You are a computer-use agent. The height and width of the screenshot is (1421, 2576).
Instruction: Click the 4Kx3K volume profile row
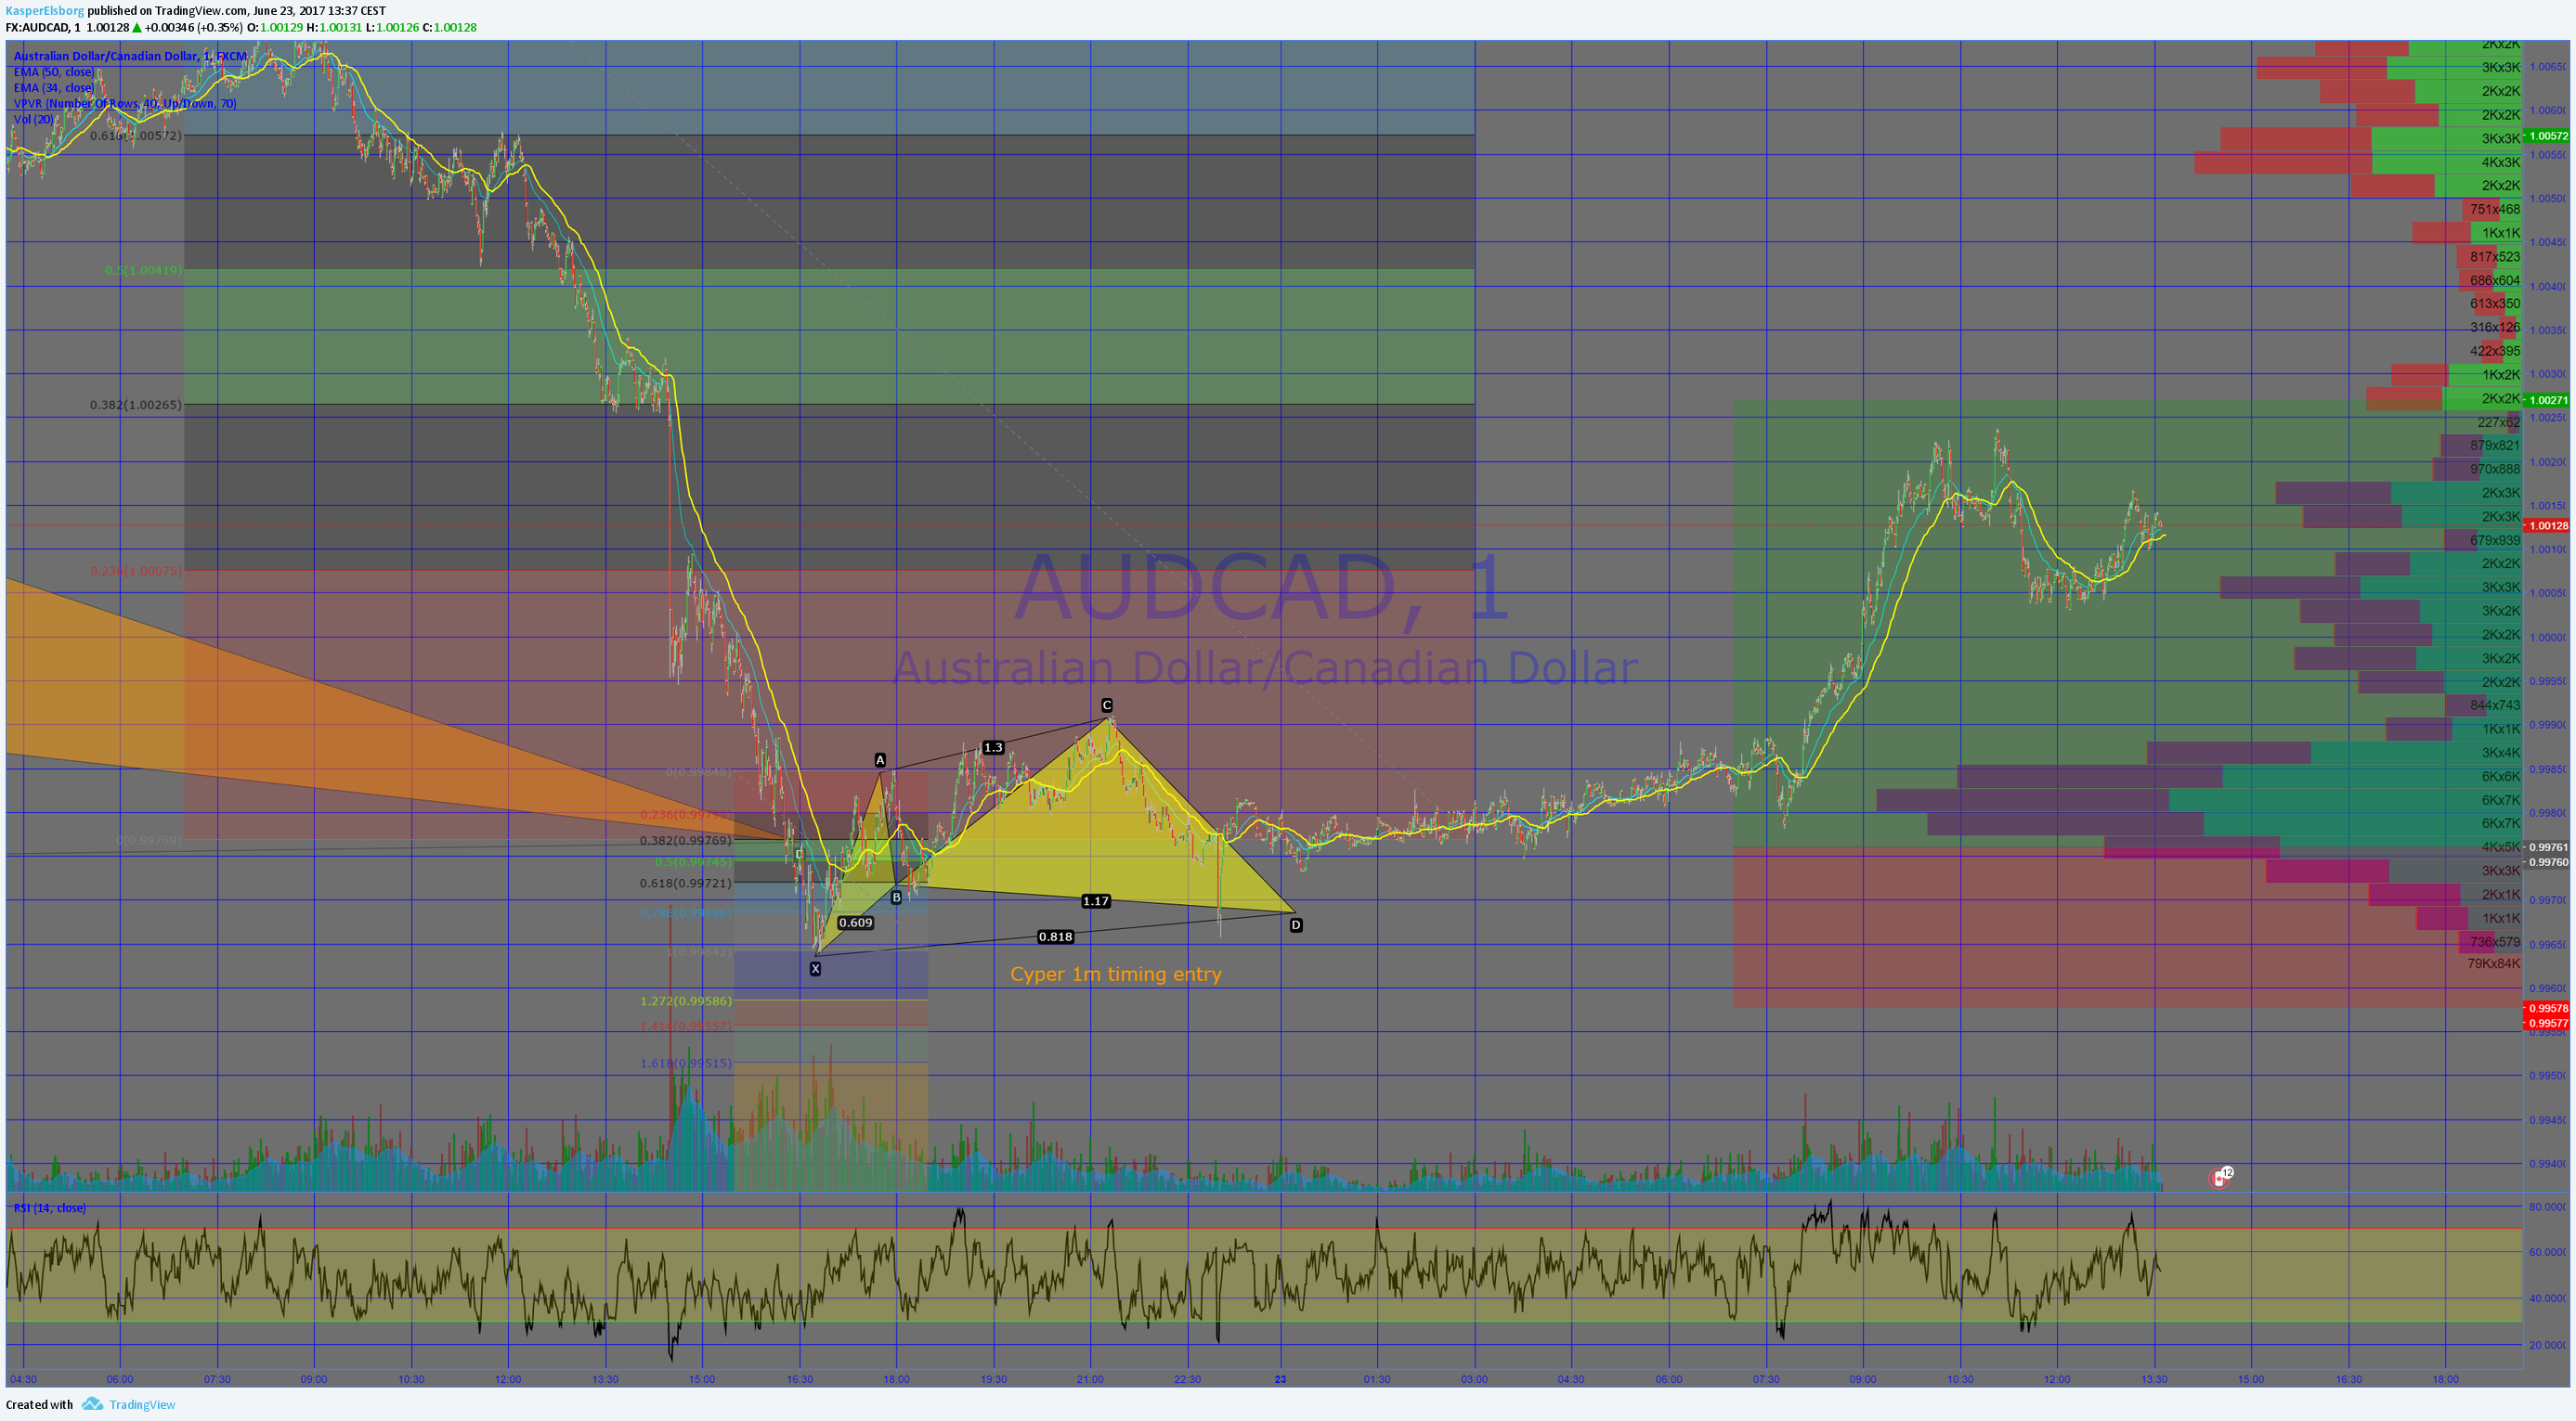[x=2501, y=161]
